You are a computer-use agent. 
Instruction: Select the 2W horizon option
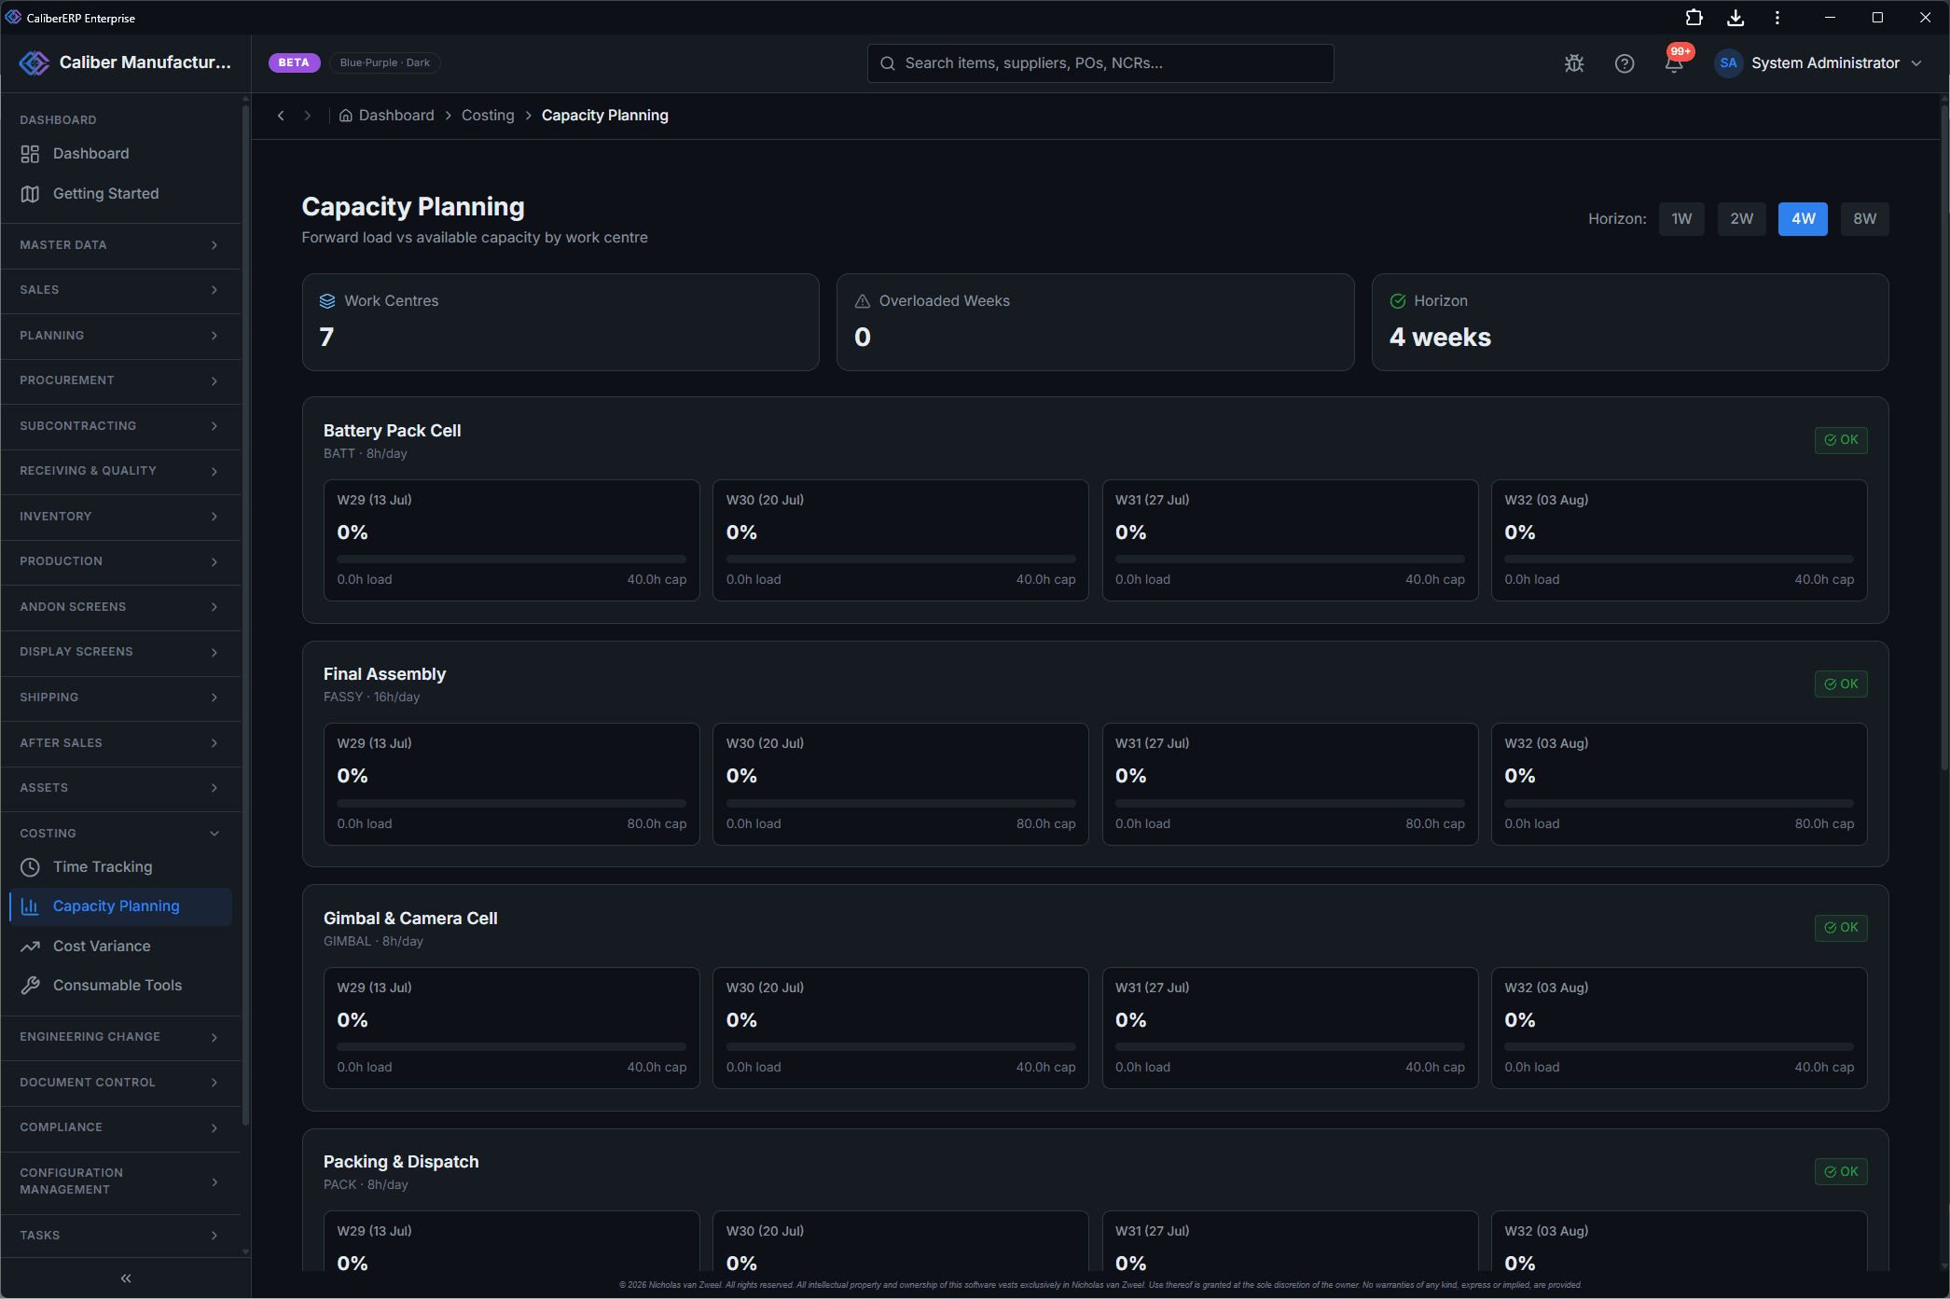click(x=1742, y=219)
